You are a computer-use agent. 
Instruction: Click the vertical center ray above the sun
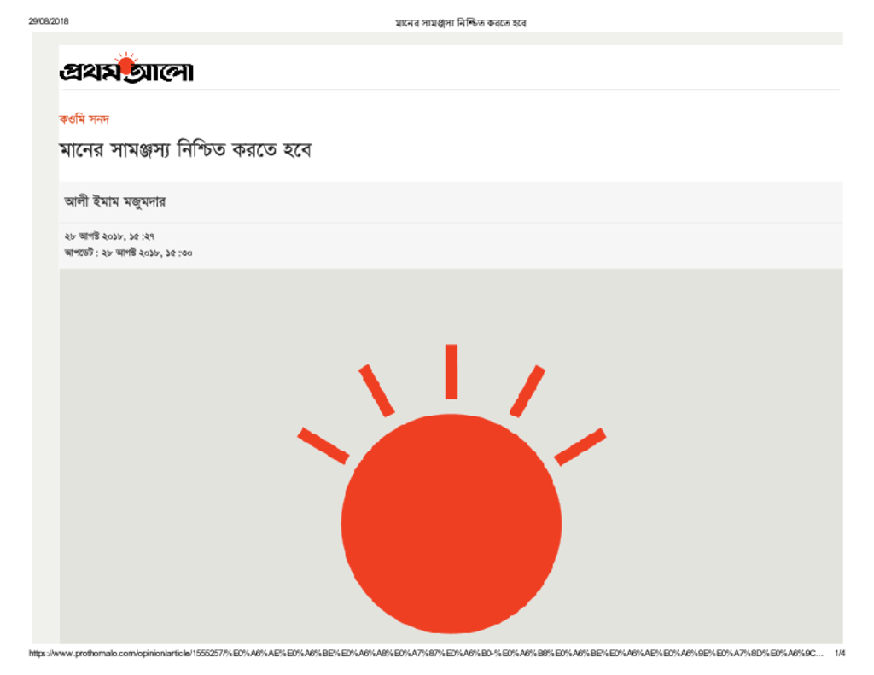(452, 371)
